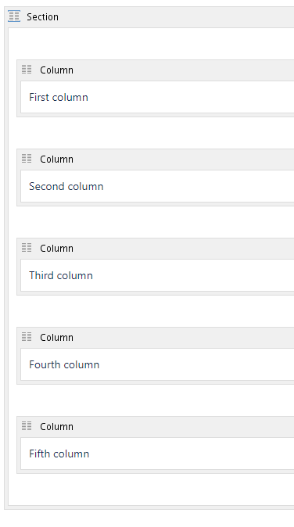Screen dimensions: 294x527
Task: Click the column icon above Fifth column
Action: coord(27,426)
